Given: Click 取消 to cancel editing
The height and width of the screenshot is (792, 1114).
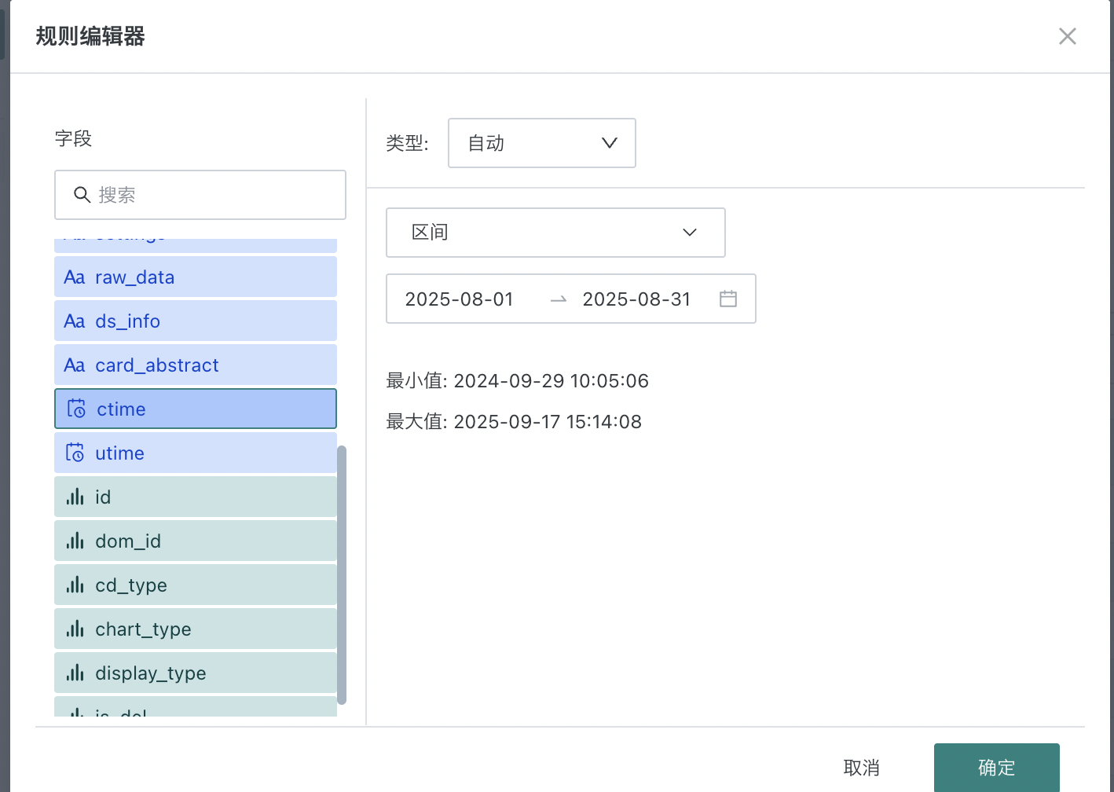Looking at the screenshot, I should pyautogui.click(x=862, y=768).
